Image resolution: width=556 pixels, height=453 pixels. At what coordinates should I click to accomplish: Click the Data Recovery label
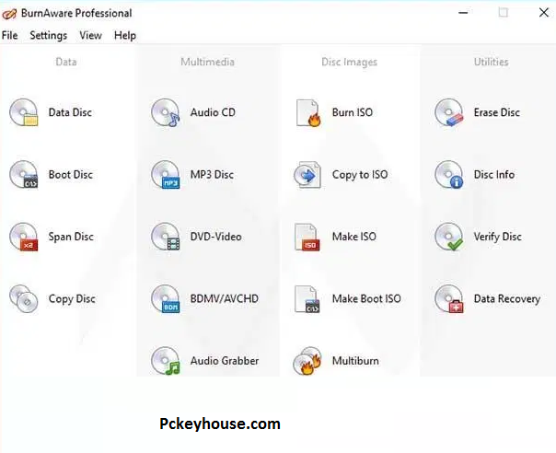tap(507, 298)
